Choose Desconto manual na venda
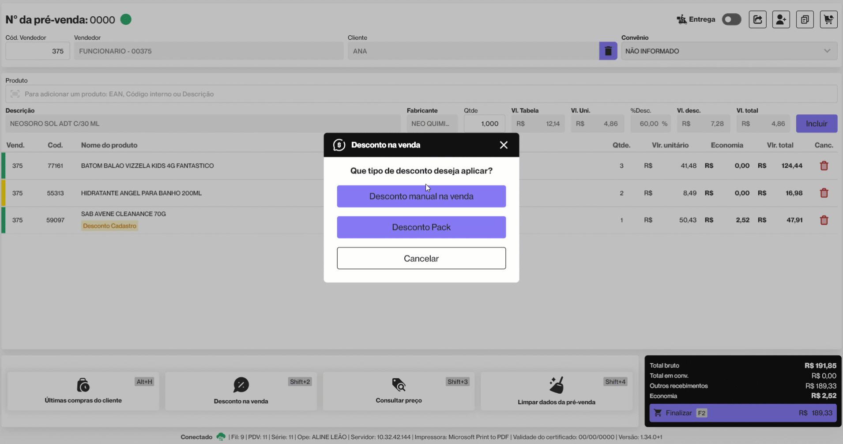 (421, 196)
